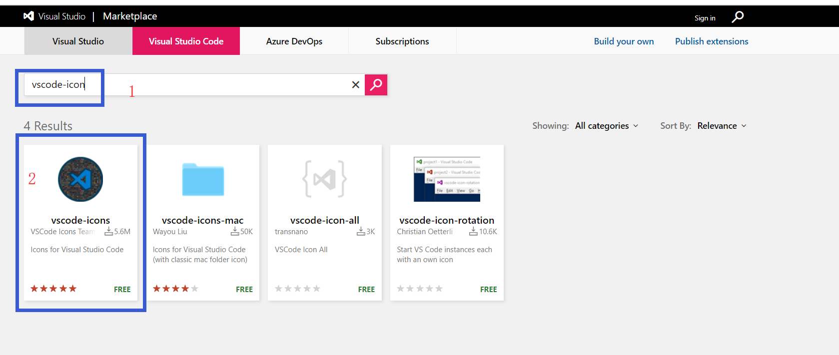Open the vscode-icon-all title link

pyautogui.click(x=325, y=220)
